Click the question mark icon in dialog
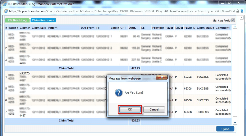Viewport: 246px width, 136px height. click(x=118, y=93)
